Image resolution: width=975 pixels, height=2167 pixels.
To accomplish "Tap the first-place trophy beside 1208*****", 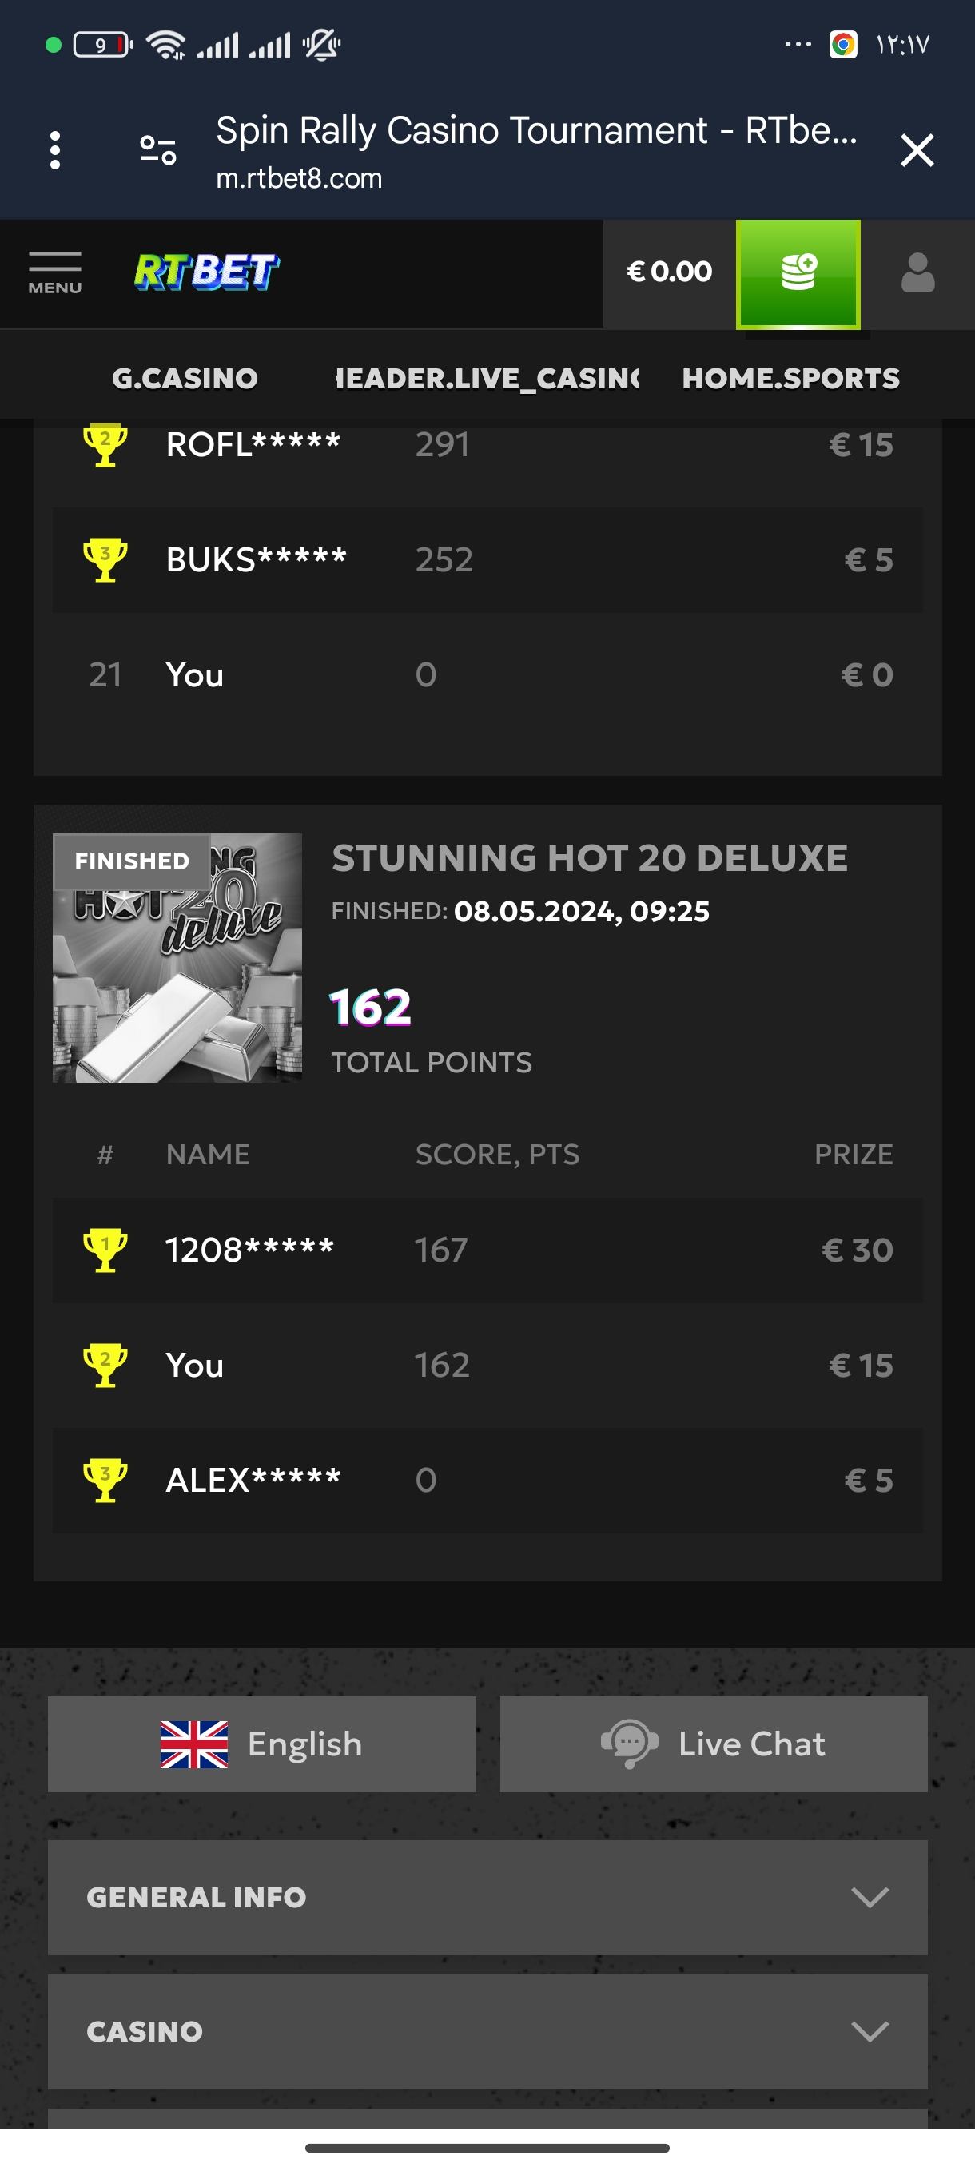I will tap(105, 1250).
